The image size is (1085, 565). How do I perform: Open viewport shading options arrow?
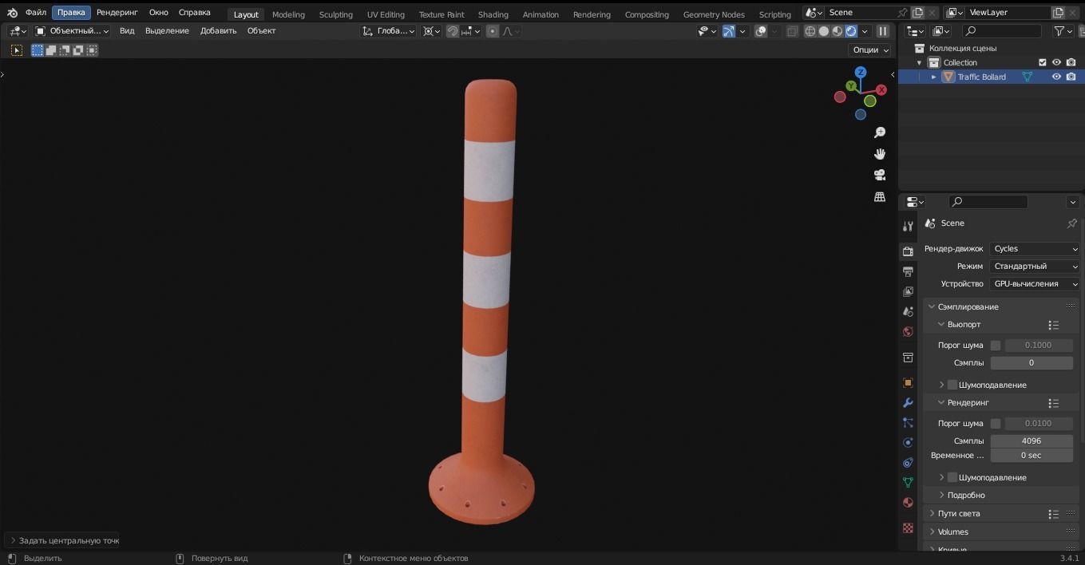click(x=865, y=31)
